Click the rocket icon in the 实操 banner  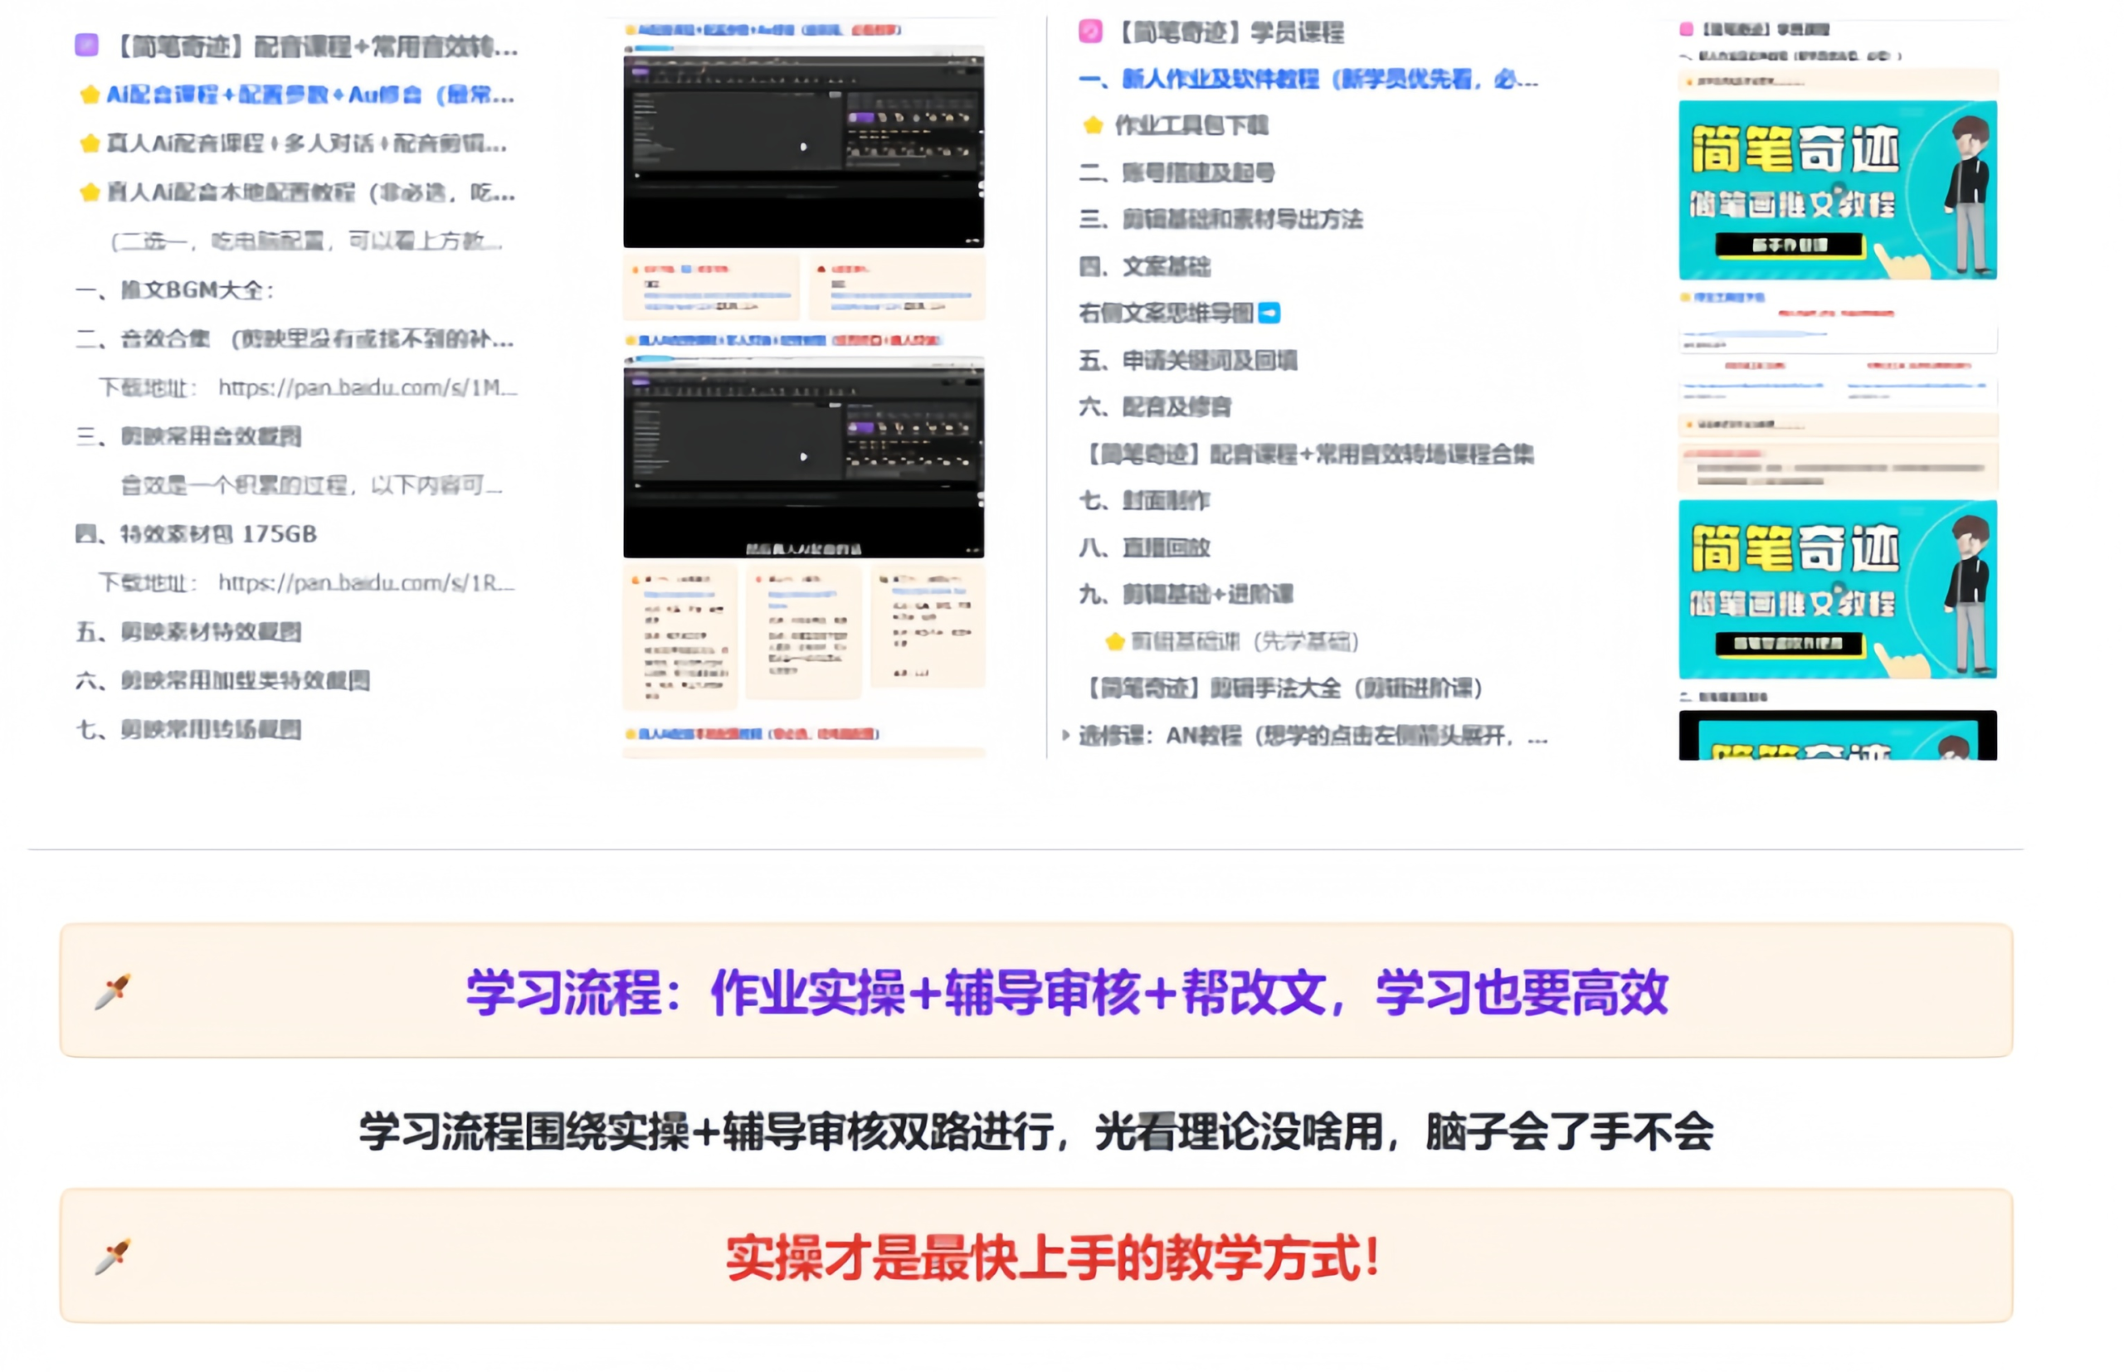pos(112,1257)
